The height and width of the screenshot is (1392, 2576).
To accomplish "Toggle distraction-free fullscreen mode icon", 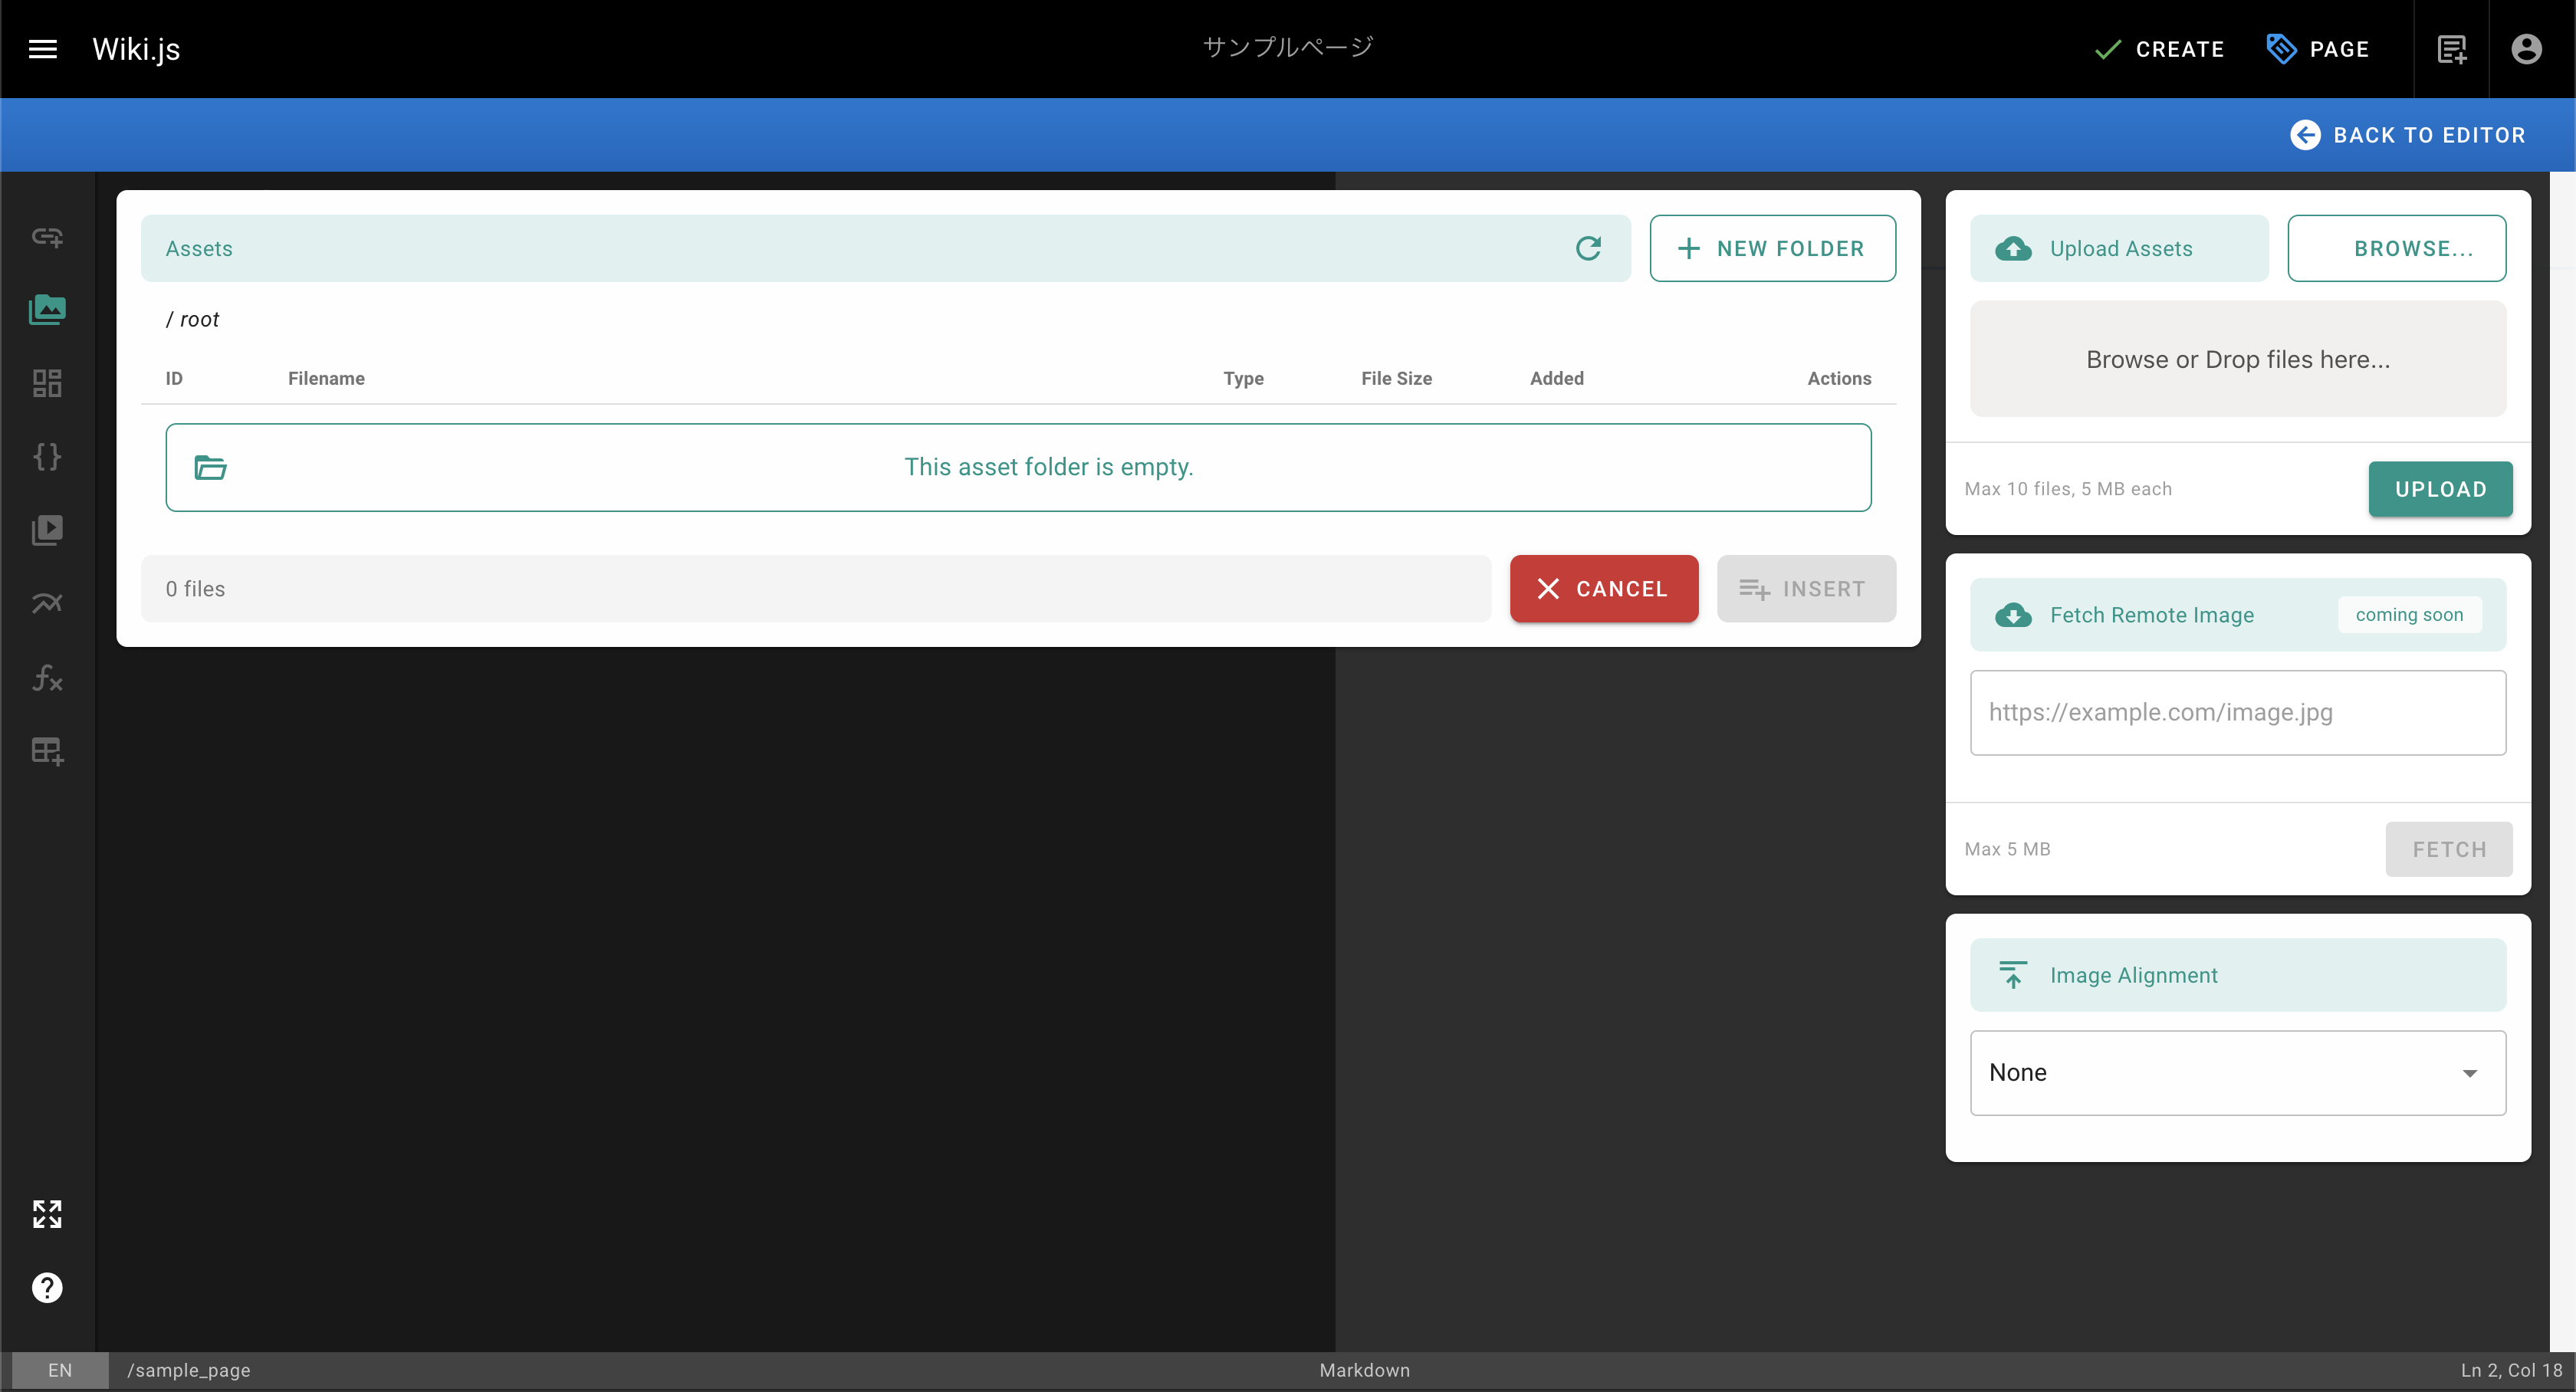I will (47, 1214).
